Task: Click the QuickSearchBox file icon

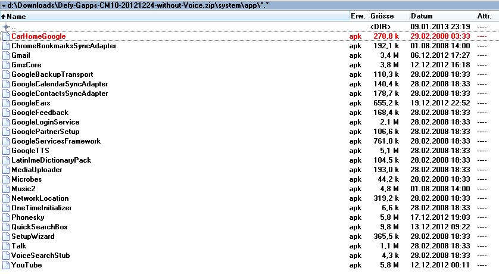Action: click(6, 227)
